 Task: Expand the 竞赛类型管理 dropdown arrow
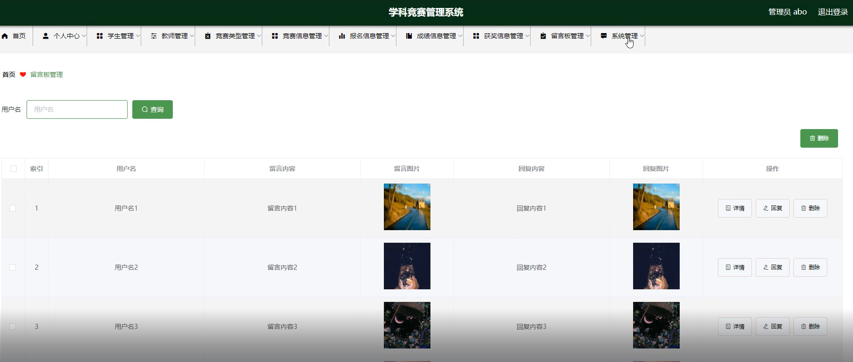coord(259,36)
